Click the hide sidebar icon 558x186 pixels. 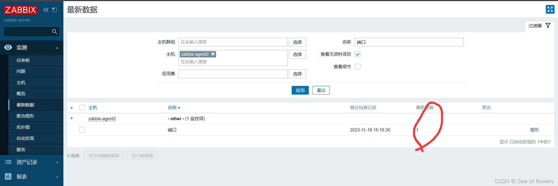(55, 10)
